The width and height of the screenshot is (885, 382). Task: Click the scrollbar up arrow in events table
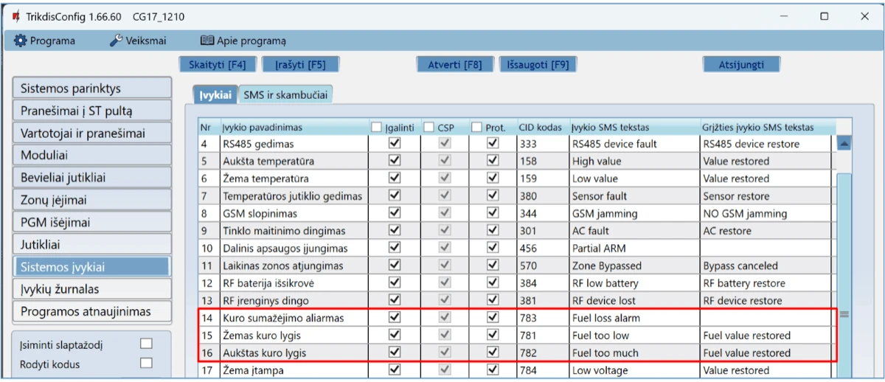point(844,144)
